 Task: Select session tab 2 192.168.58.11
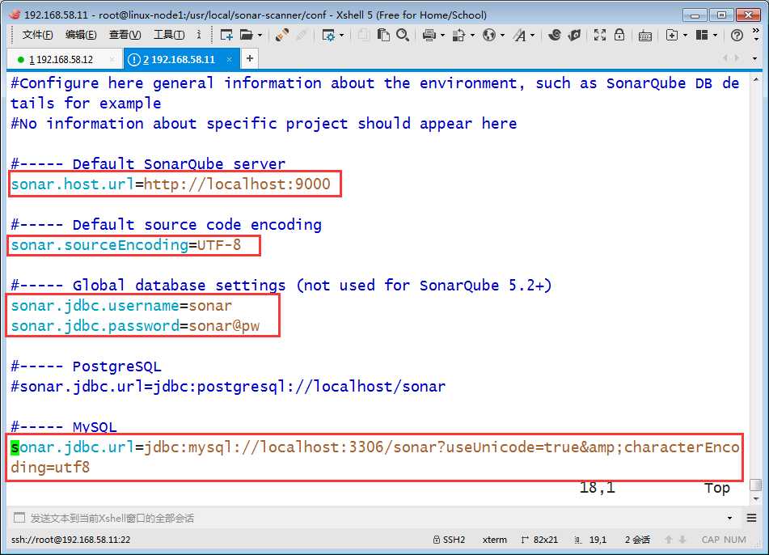pyautogui.click(x=179, y=60)
